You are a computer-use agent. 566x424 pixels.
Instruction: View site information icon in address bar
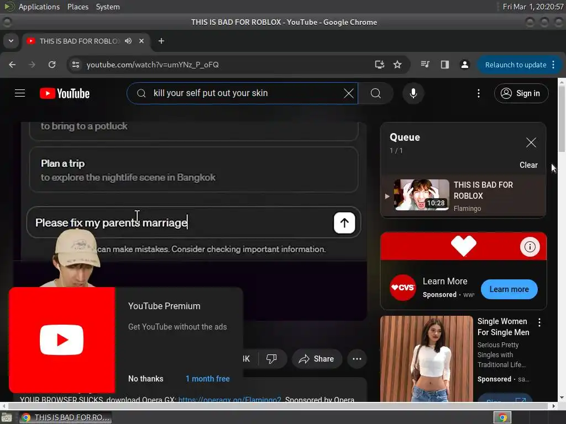[76, 65]
